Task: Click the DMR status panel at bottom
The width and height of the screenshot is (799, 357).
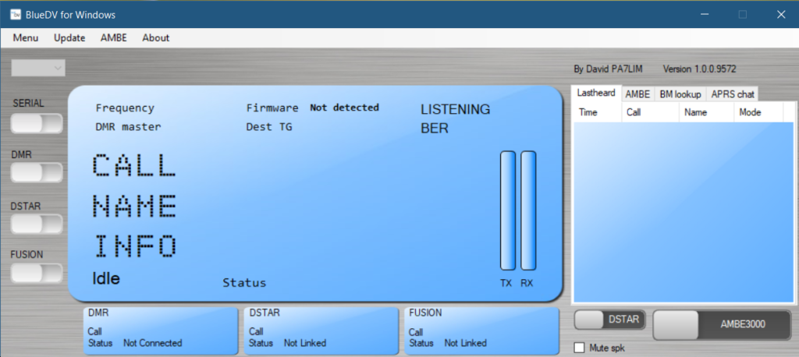Action: coord(161,330)
